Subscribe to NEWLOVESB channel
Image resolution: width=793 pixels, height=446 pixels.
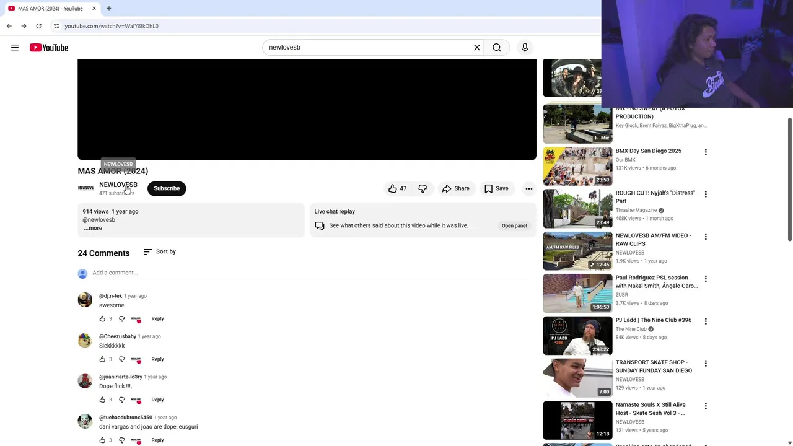click(167, 188)
